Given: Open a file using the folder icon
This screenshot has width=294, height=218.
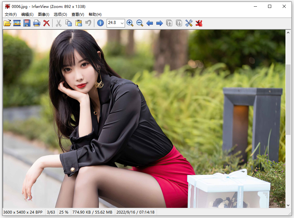Looking at the screenshot, I should [x=7, y=23].
